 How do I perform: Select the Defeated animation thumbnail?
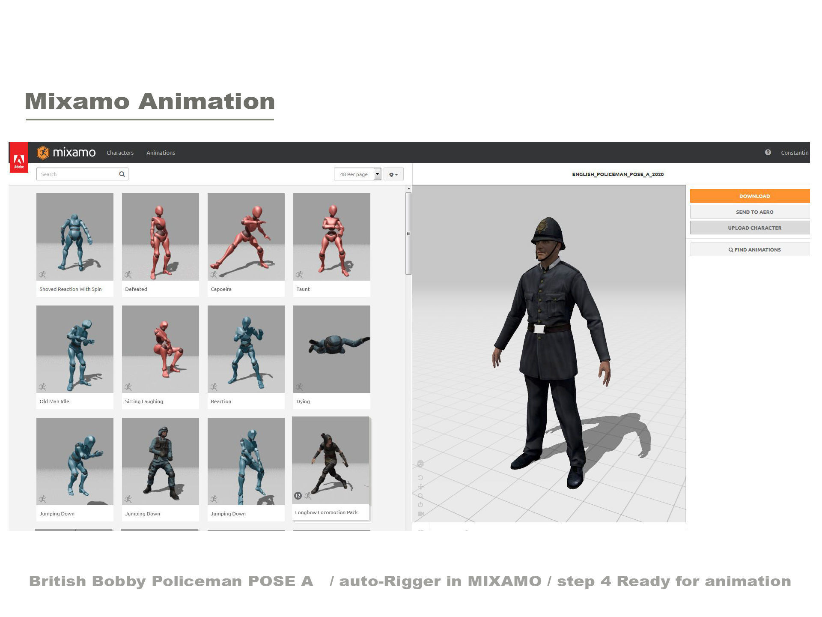click(161, 237)
